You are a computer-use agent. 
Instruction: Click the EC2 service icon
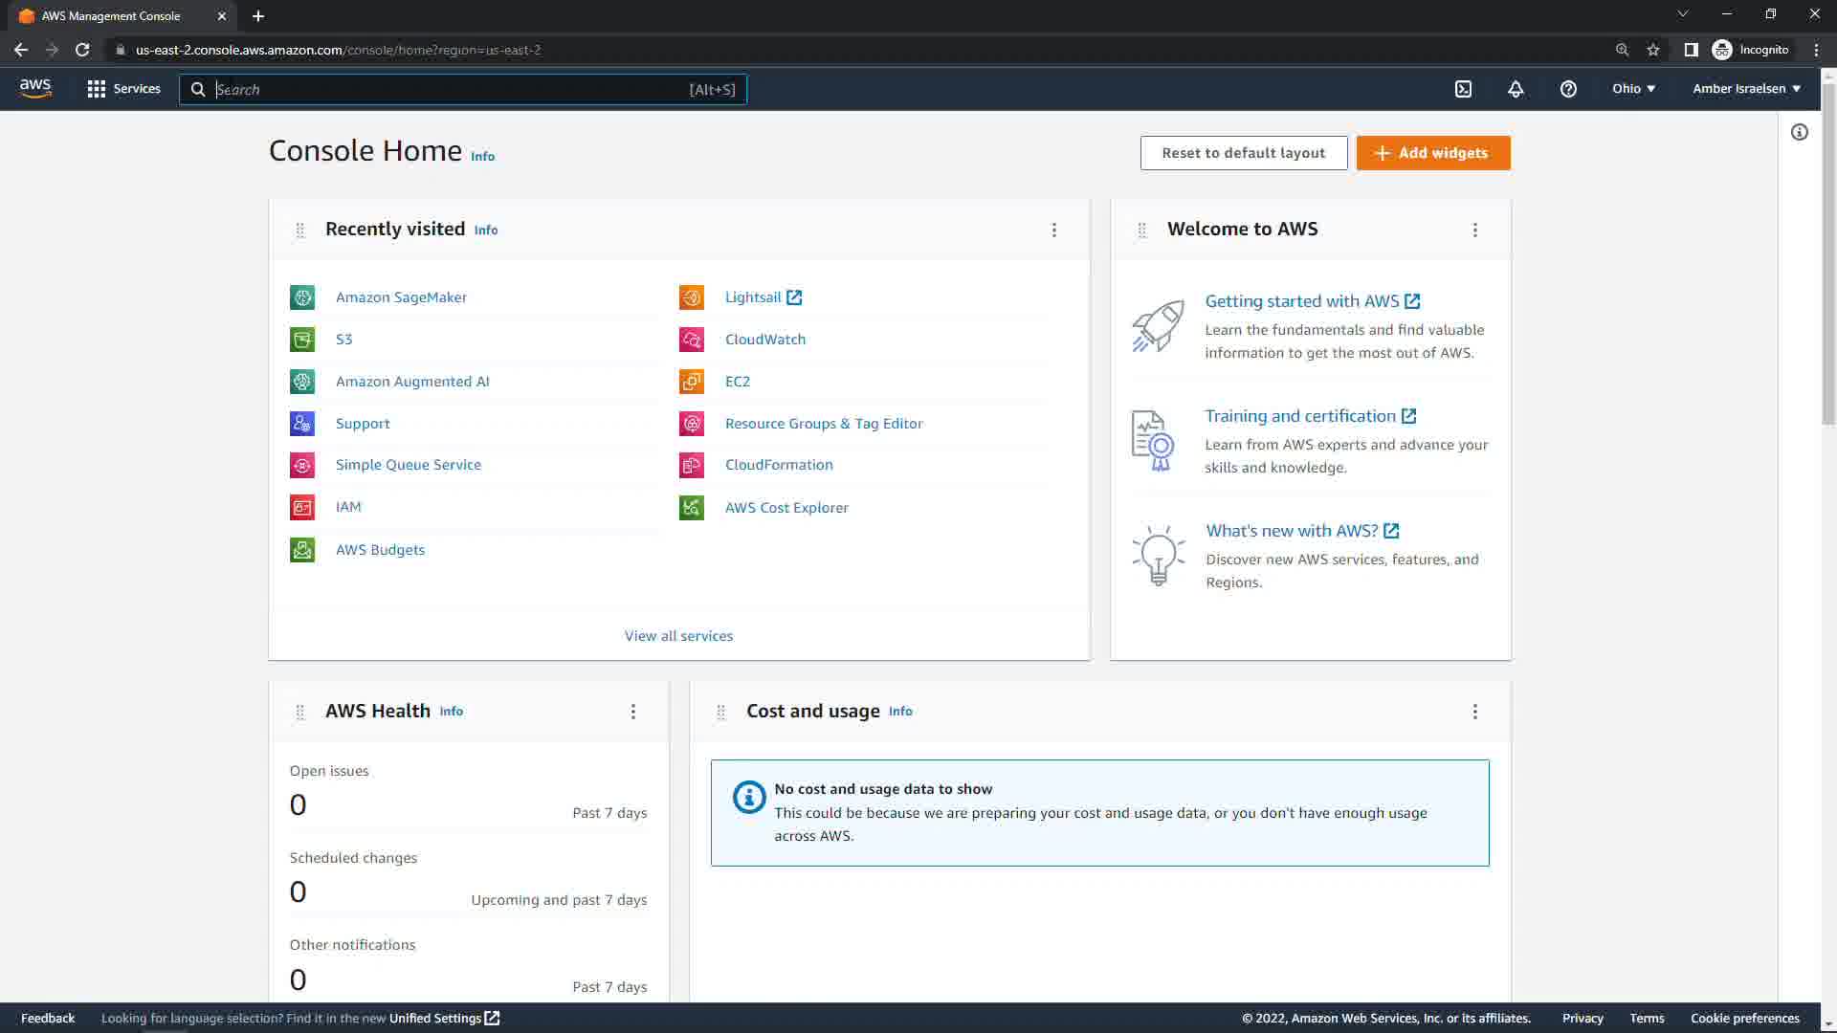(x=691, y=382)
